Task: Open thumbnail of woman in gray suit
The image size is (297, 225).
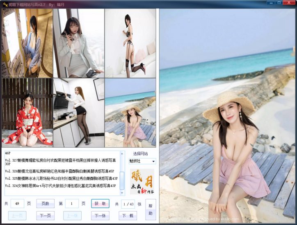Action: coord(79,43)
